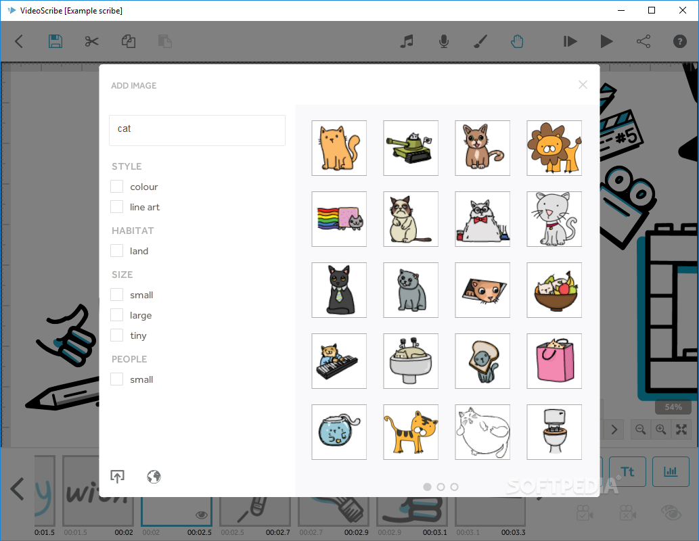Click the cut scissors icon

91,41
